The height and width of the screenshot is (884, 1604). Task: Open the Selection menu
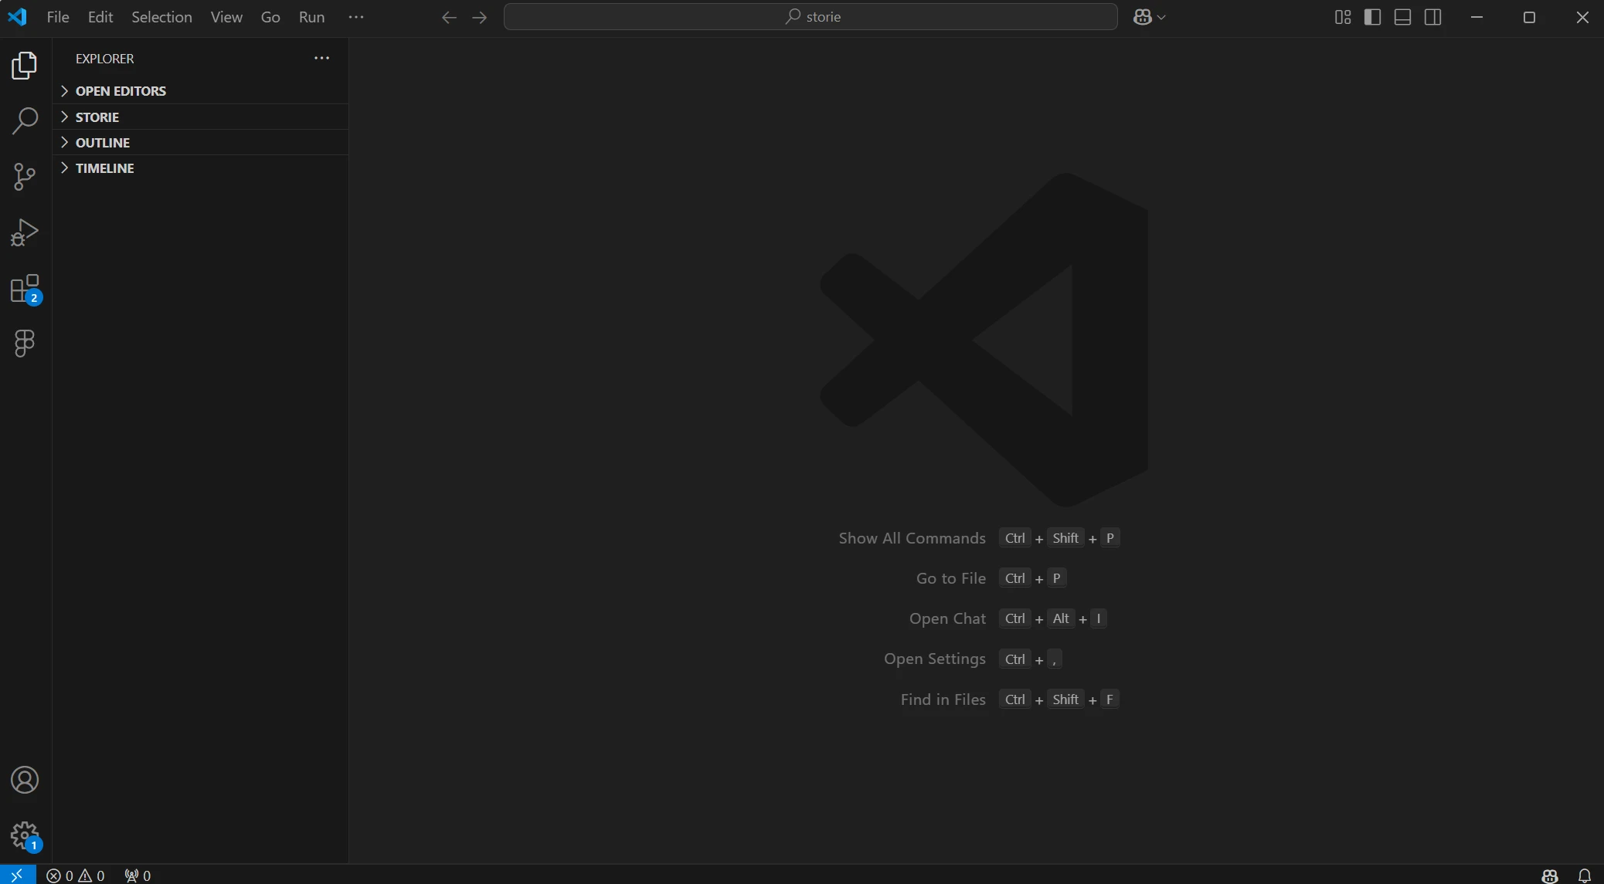point(161,17)
